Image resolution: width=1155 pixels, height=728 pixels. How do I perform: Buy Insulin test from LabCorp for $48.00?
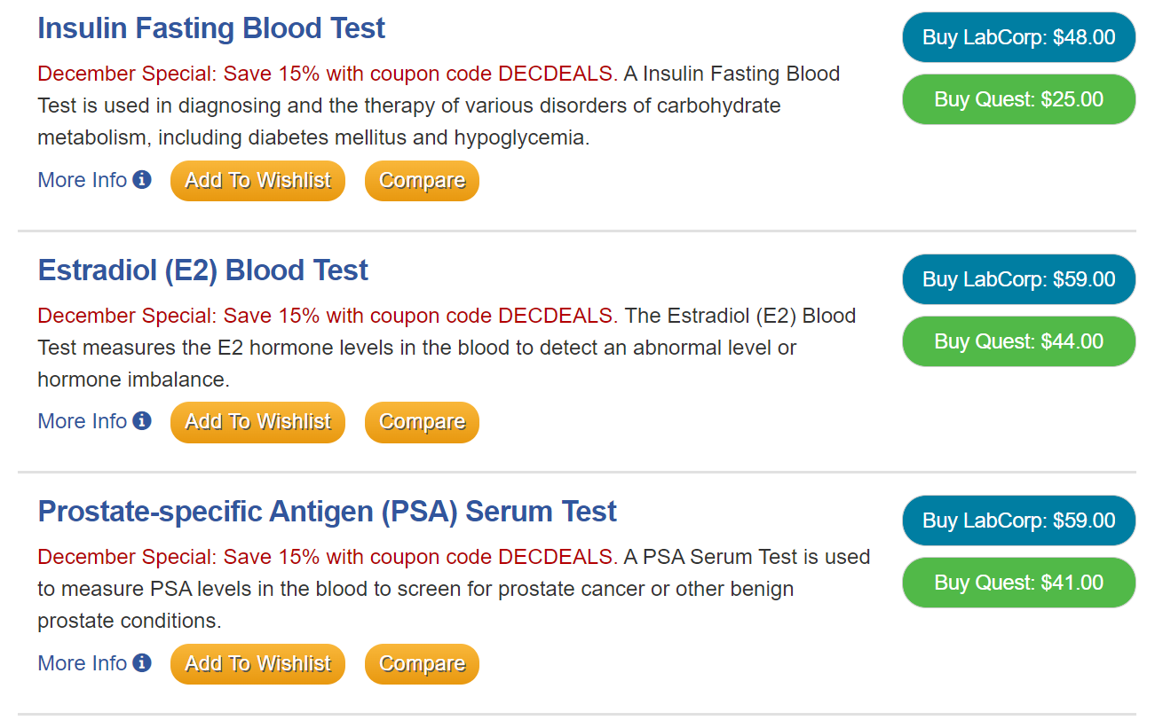click(x=1018, y=37)
